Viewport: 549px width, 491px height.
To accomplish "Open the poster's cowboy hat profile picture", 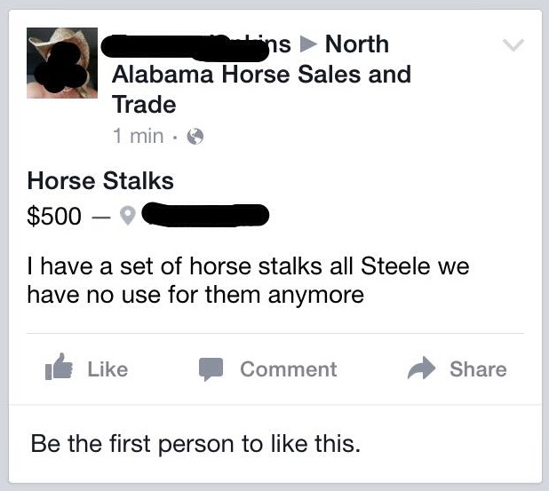I will 62,63.
